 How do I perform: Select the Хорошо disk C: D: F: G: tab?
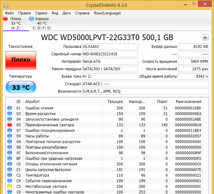click(x=42, y=23)
